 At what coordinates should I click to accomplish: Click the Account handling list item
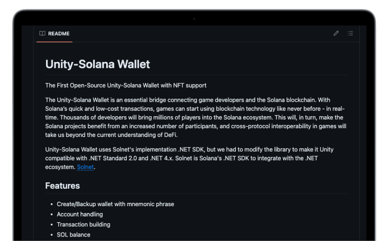click(80, 214)
